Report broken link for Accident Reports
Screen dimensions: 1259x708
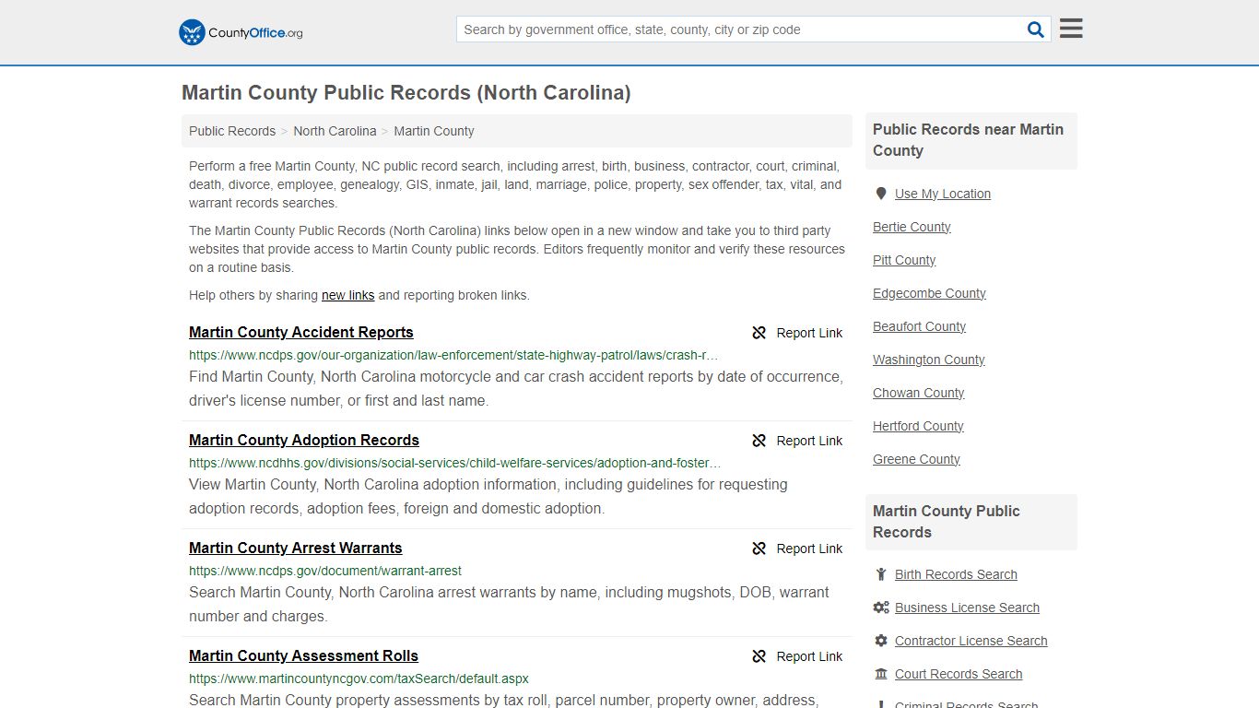click(x=797, y=333)
